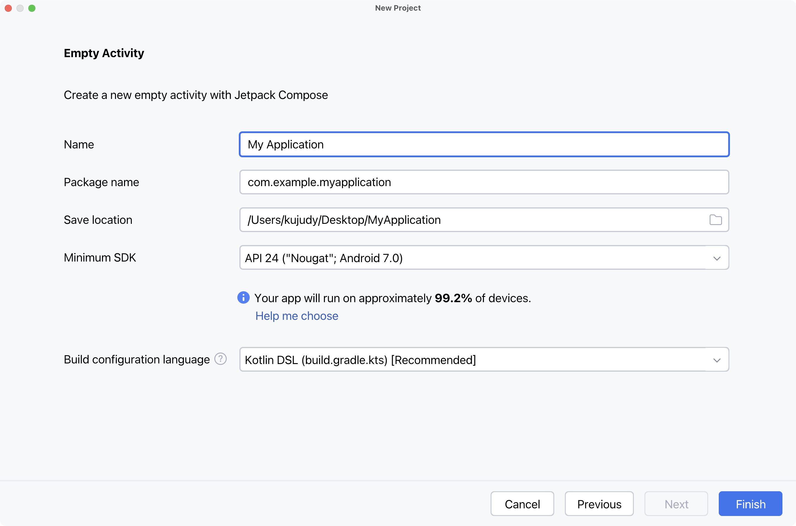Click the question mark help icon
This screenshot has height=526, width=796.
click(221, 359)
